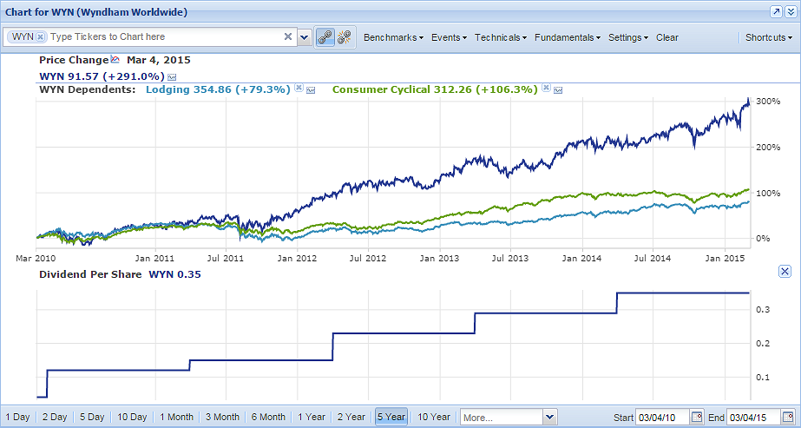The width and height of the screenshot is (801, 428).
Task: Select the 2 Year range
Action: [351, 418]
